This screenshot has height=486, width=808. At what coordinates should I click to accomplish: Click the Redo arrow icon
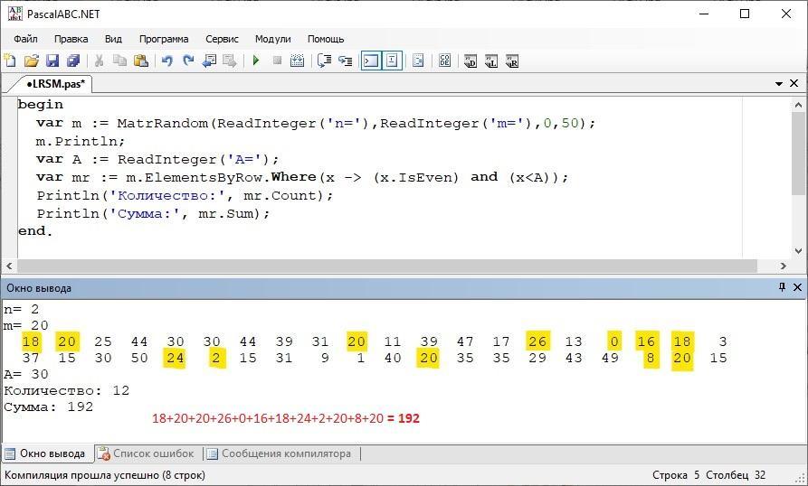tap(188, 61)
